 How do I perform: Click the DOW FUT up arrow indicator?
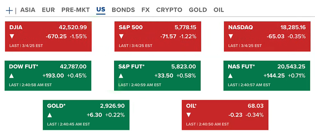tap(12, 76)
